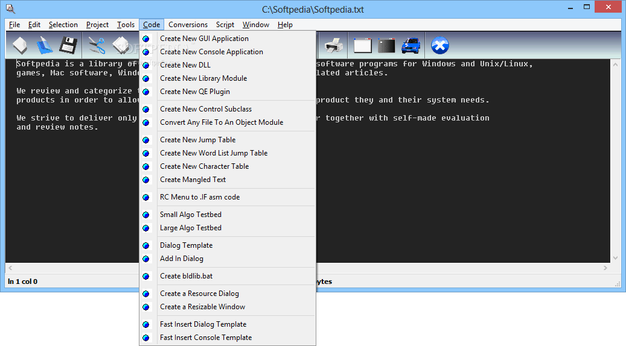Click the Open file blue book icon
626x346 pixels.
(44, 45)
